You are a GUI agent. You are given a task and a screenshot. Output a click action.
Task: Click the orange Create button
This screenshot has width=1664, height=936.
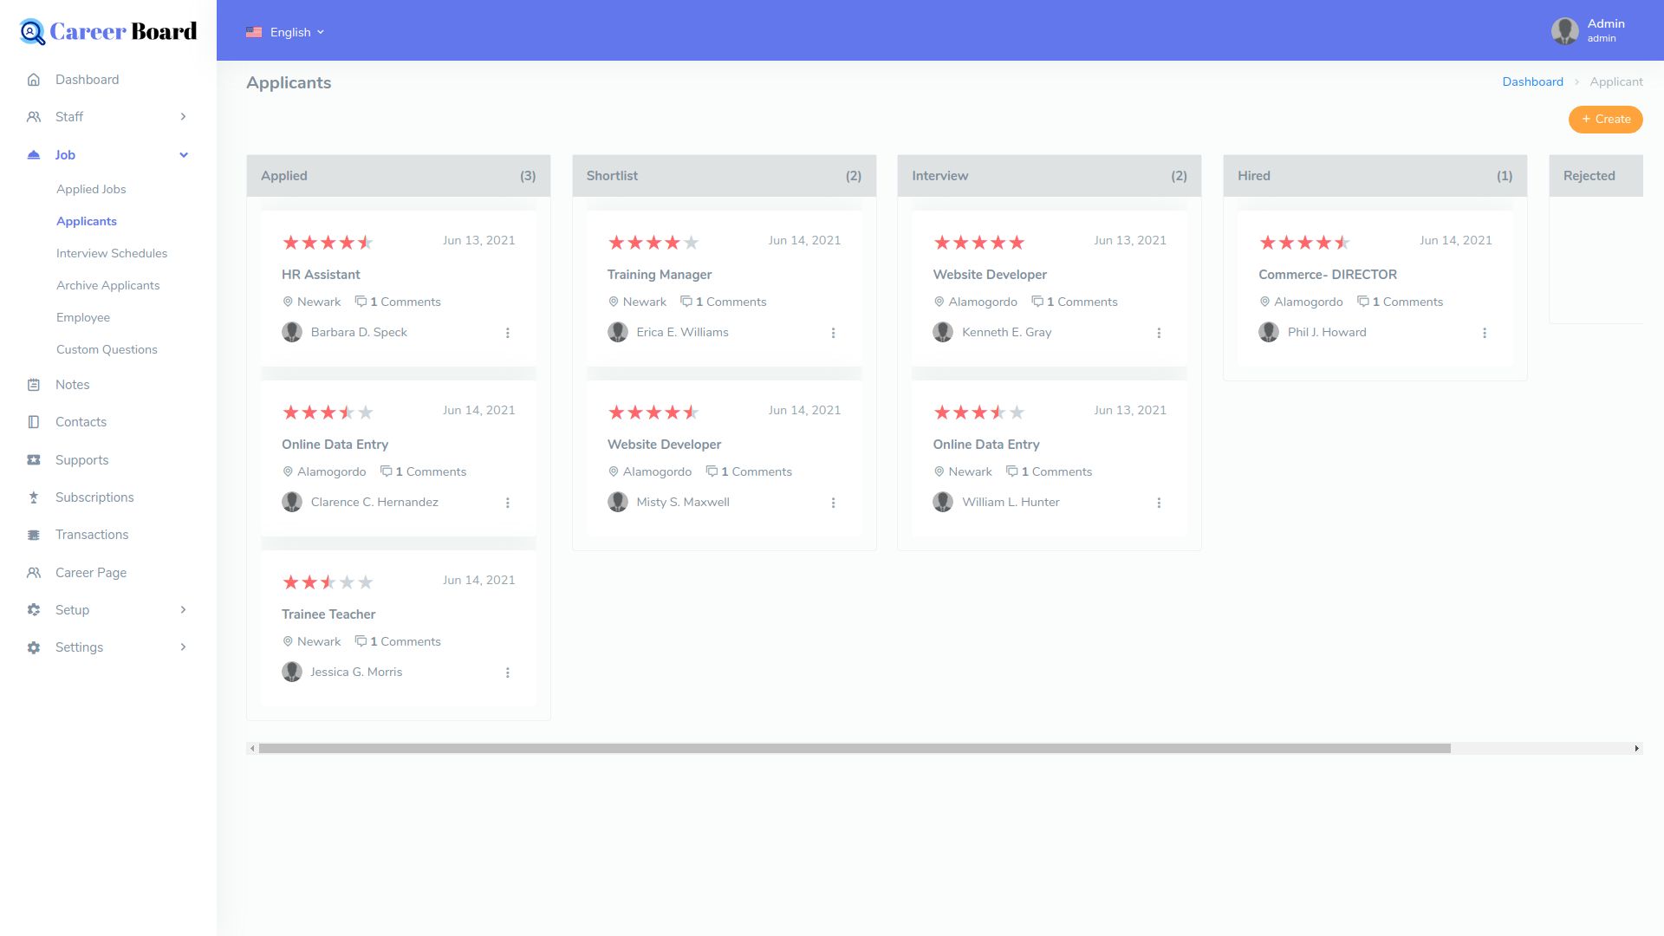pos(1605,119)
